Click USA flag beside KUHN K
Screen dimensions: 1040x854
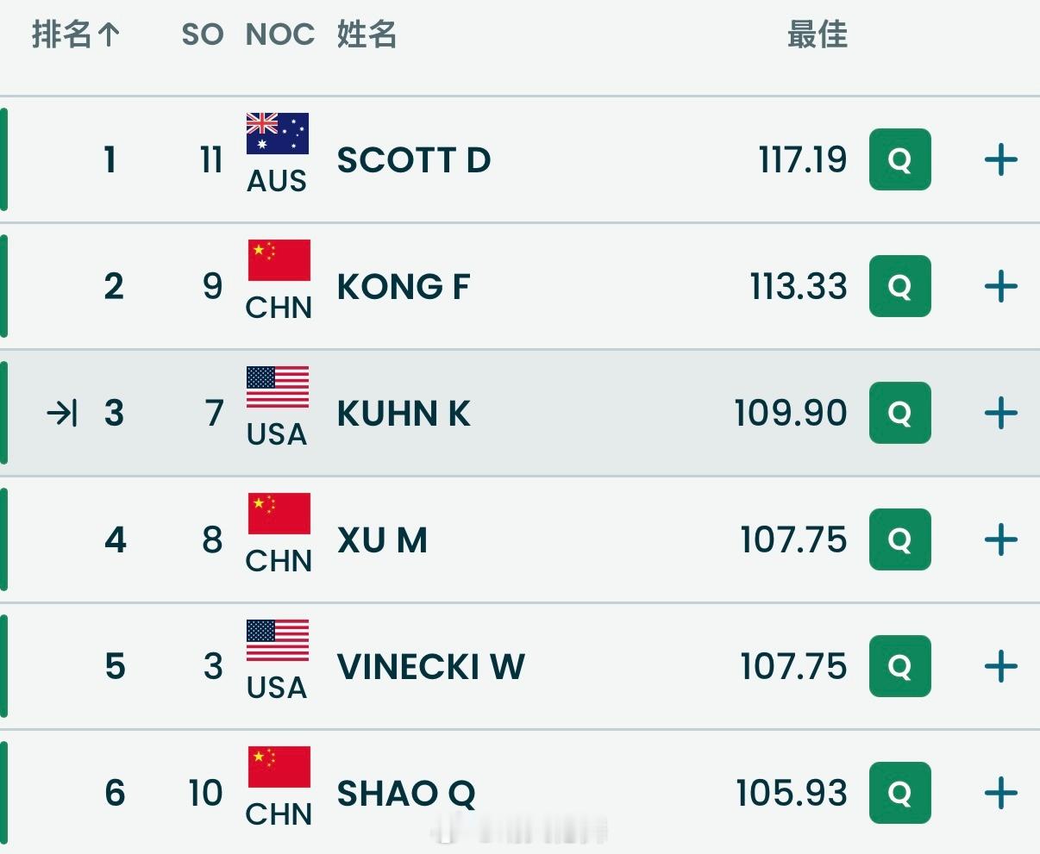coord(277,387)
